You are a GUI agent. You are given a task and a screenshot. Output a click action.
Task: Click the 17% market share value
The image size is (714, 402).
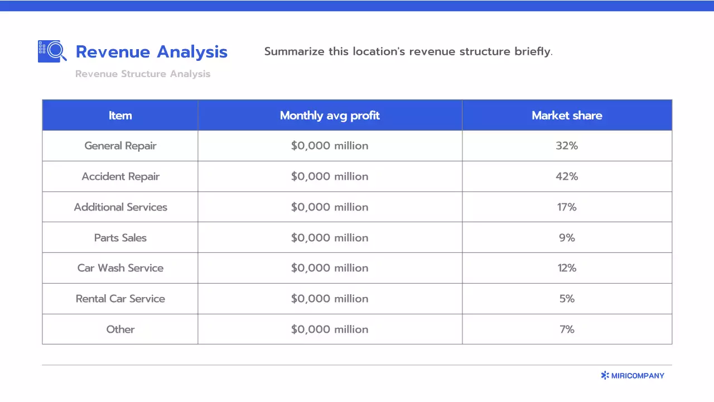566,207
